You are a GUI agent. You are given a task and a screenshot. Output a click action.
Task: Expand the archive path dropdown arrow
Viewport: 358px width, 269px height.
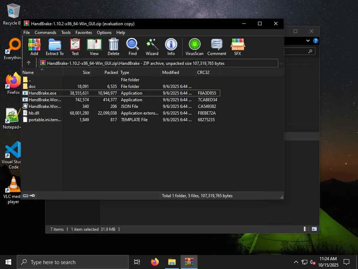(281, 63)
